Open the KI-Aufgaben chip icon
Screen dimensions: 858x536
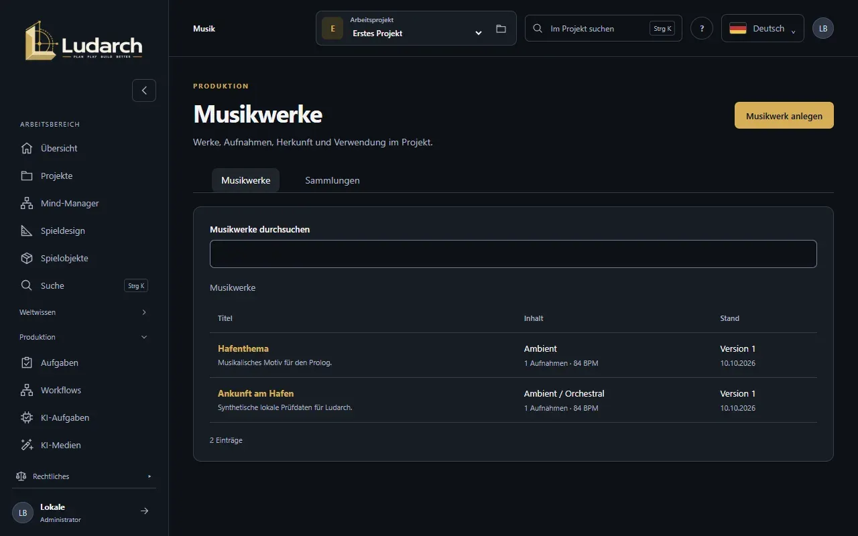point(27,417)
